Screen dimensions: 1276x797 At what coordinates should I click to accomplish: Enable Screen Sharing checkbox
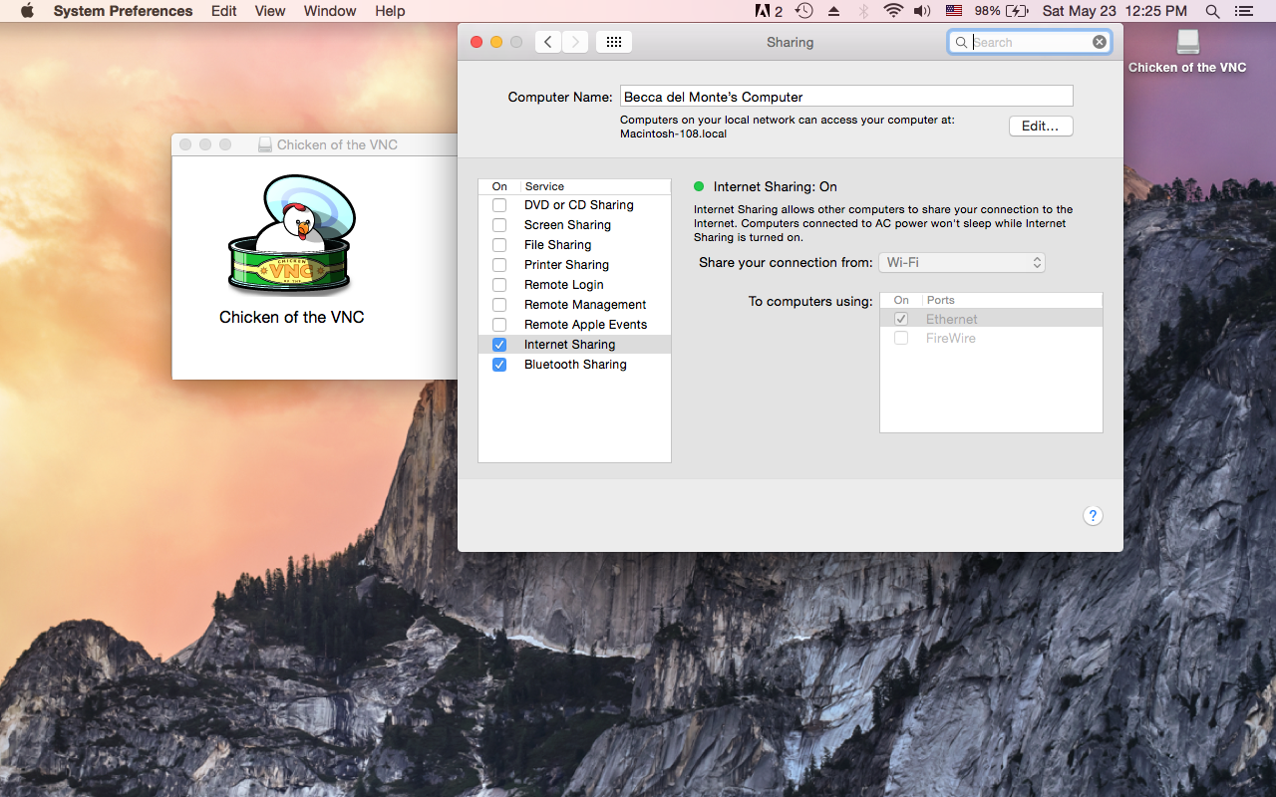click(499, 225)
